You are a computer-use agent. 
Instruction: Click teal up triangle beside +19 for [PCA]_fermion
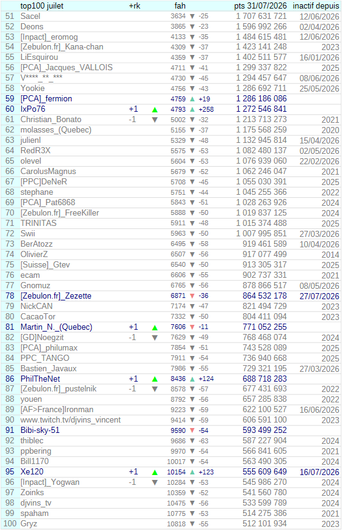[192, 99]
